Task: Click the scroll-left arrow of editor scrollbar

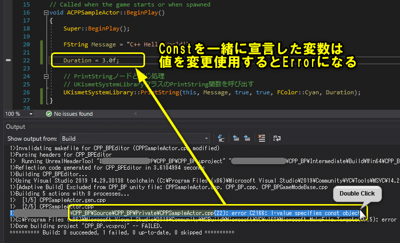Action: [x=135, y=114]
